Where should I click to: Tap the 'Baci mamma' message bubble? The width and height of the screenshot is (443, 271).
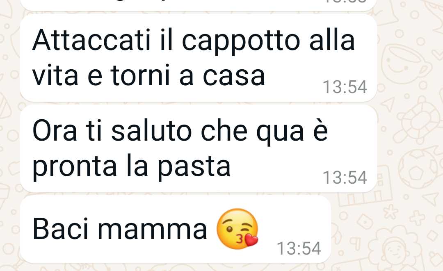tap(175, 229)
